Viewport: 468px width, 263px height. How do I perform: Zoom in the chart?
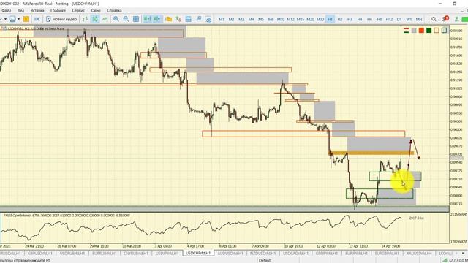point(116,19)
